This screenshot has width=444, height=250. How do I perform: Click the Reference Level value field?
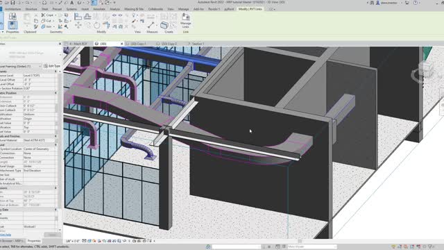40,76
